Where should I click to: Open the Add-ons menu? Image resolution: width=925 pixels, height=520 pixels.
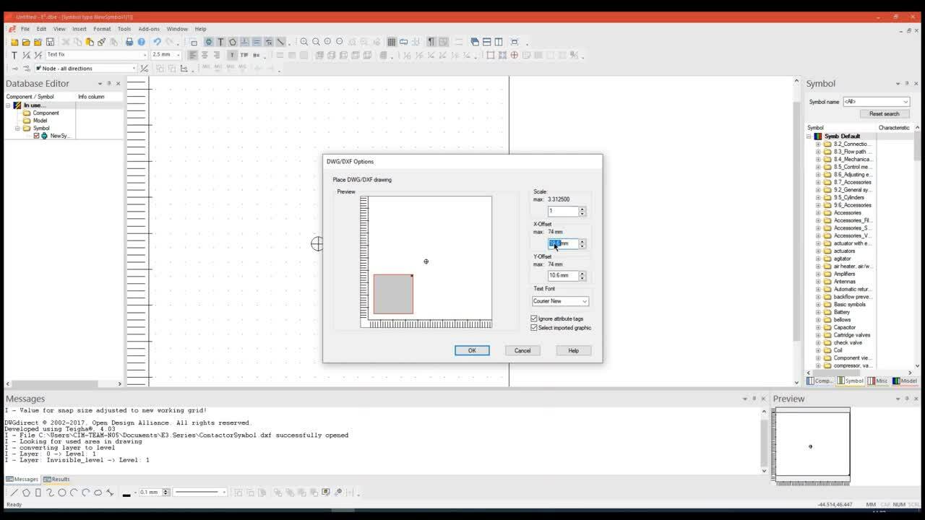[149, 29]
